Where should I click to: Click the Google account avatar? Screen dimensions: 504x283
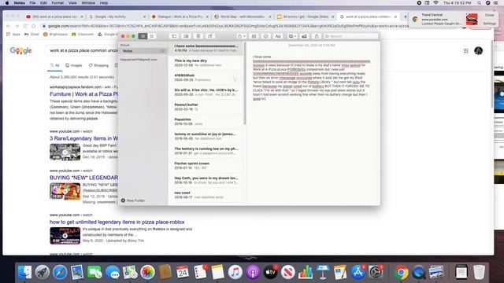478,50
